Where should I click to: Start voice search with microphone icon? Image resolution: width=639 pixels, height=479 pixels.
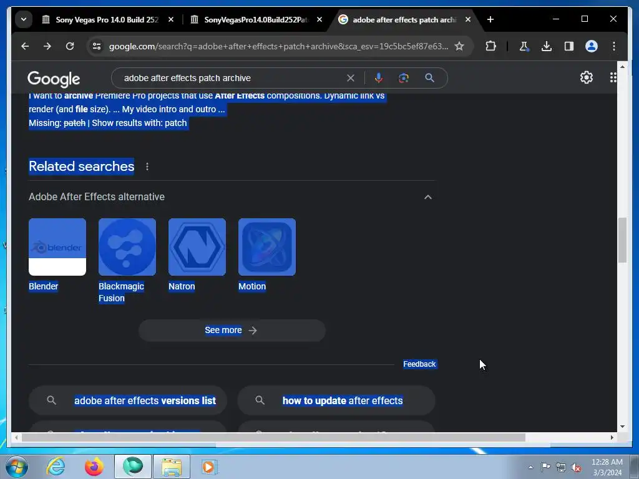pos(379,78)
